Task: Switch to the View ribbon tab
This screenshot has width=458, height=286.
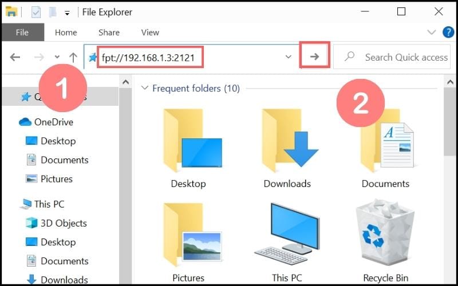Action: point(150,33)
